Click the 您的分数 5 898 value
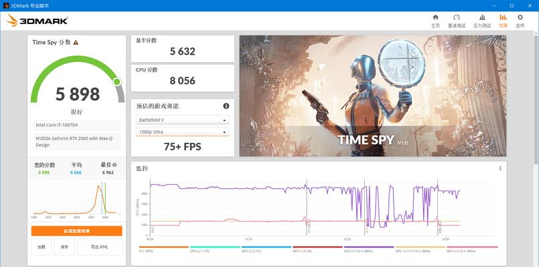Screen dimensions: 539x267 pos(44,173)
